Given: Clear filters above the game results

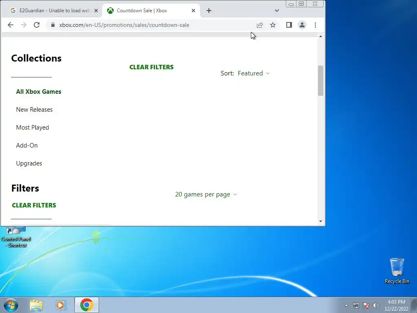Looking at the screenshot, I should [151, 67].
